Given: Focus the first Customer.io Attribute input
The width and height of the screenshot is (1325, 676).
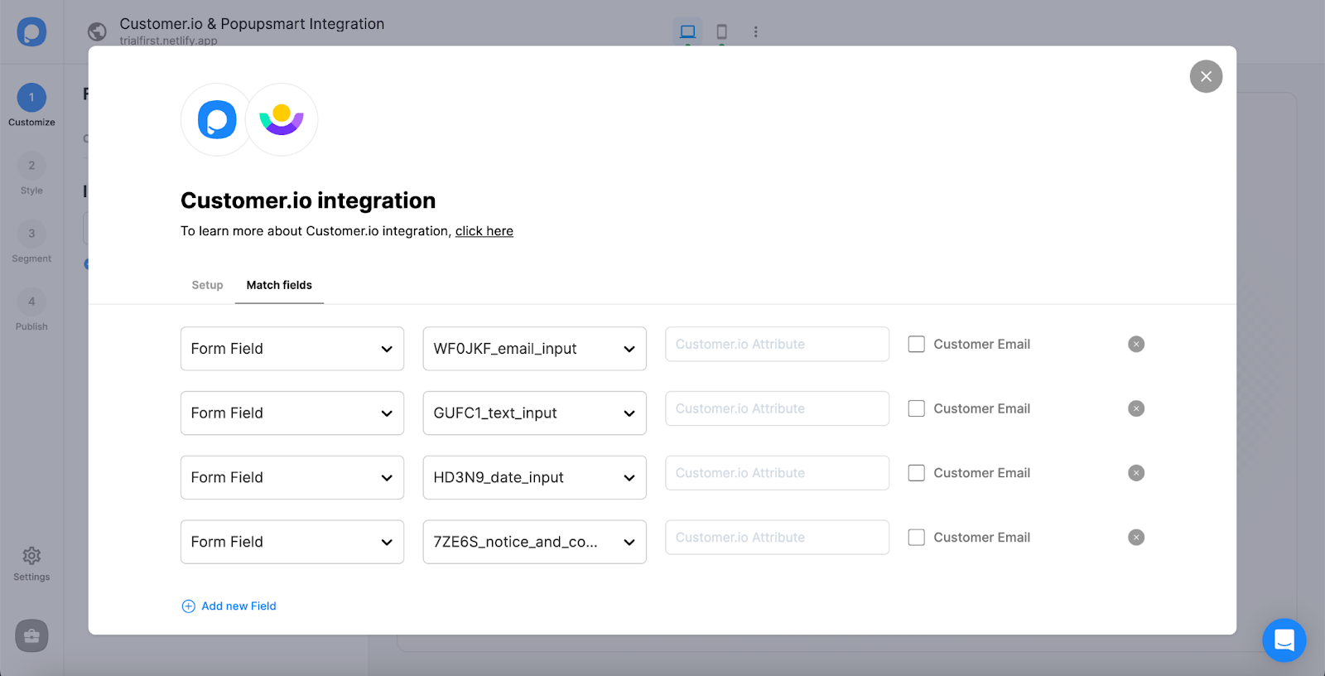Looking at the screenshot, I should (777, 345).
